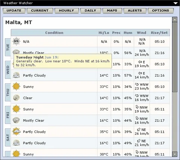The height and width of the screenshot is (160, 180).
Task: Click the Wednesday night Partly Cloudy icon
Action: coord(16,75)
